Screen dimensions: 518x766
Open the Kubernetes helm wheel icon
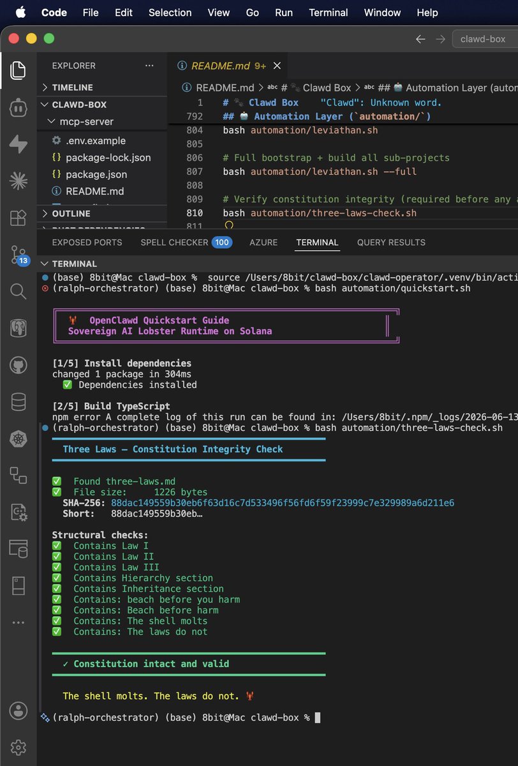(18, 439)
